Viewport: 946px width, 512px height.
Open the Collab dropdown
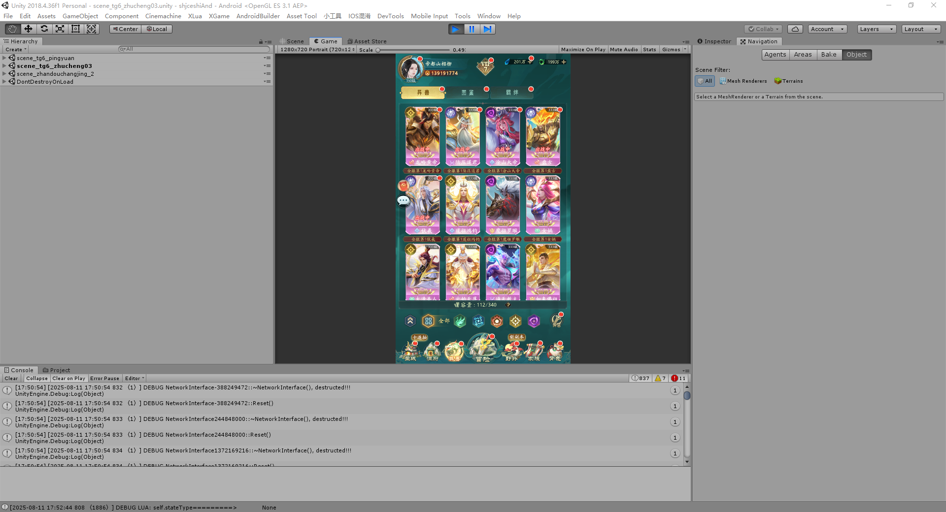763,29
